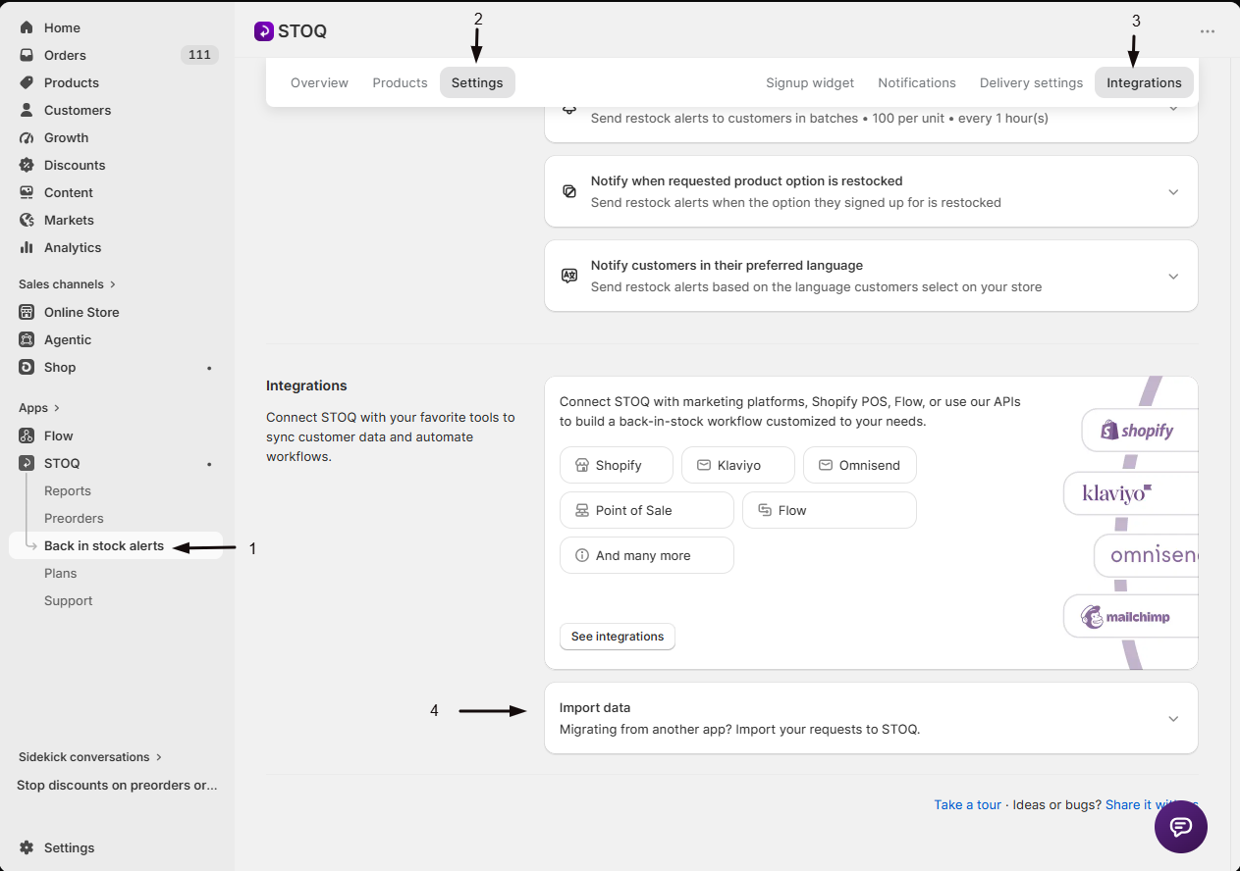Click the Products tag icon

pyautogui.click(x=27, y=82)
